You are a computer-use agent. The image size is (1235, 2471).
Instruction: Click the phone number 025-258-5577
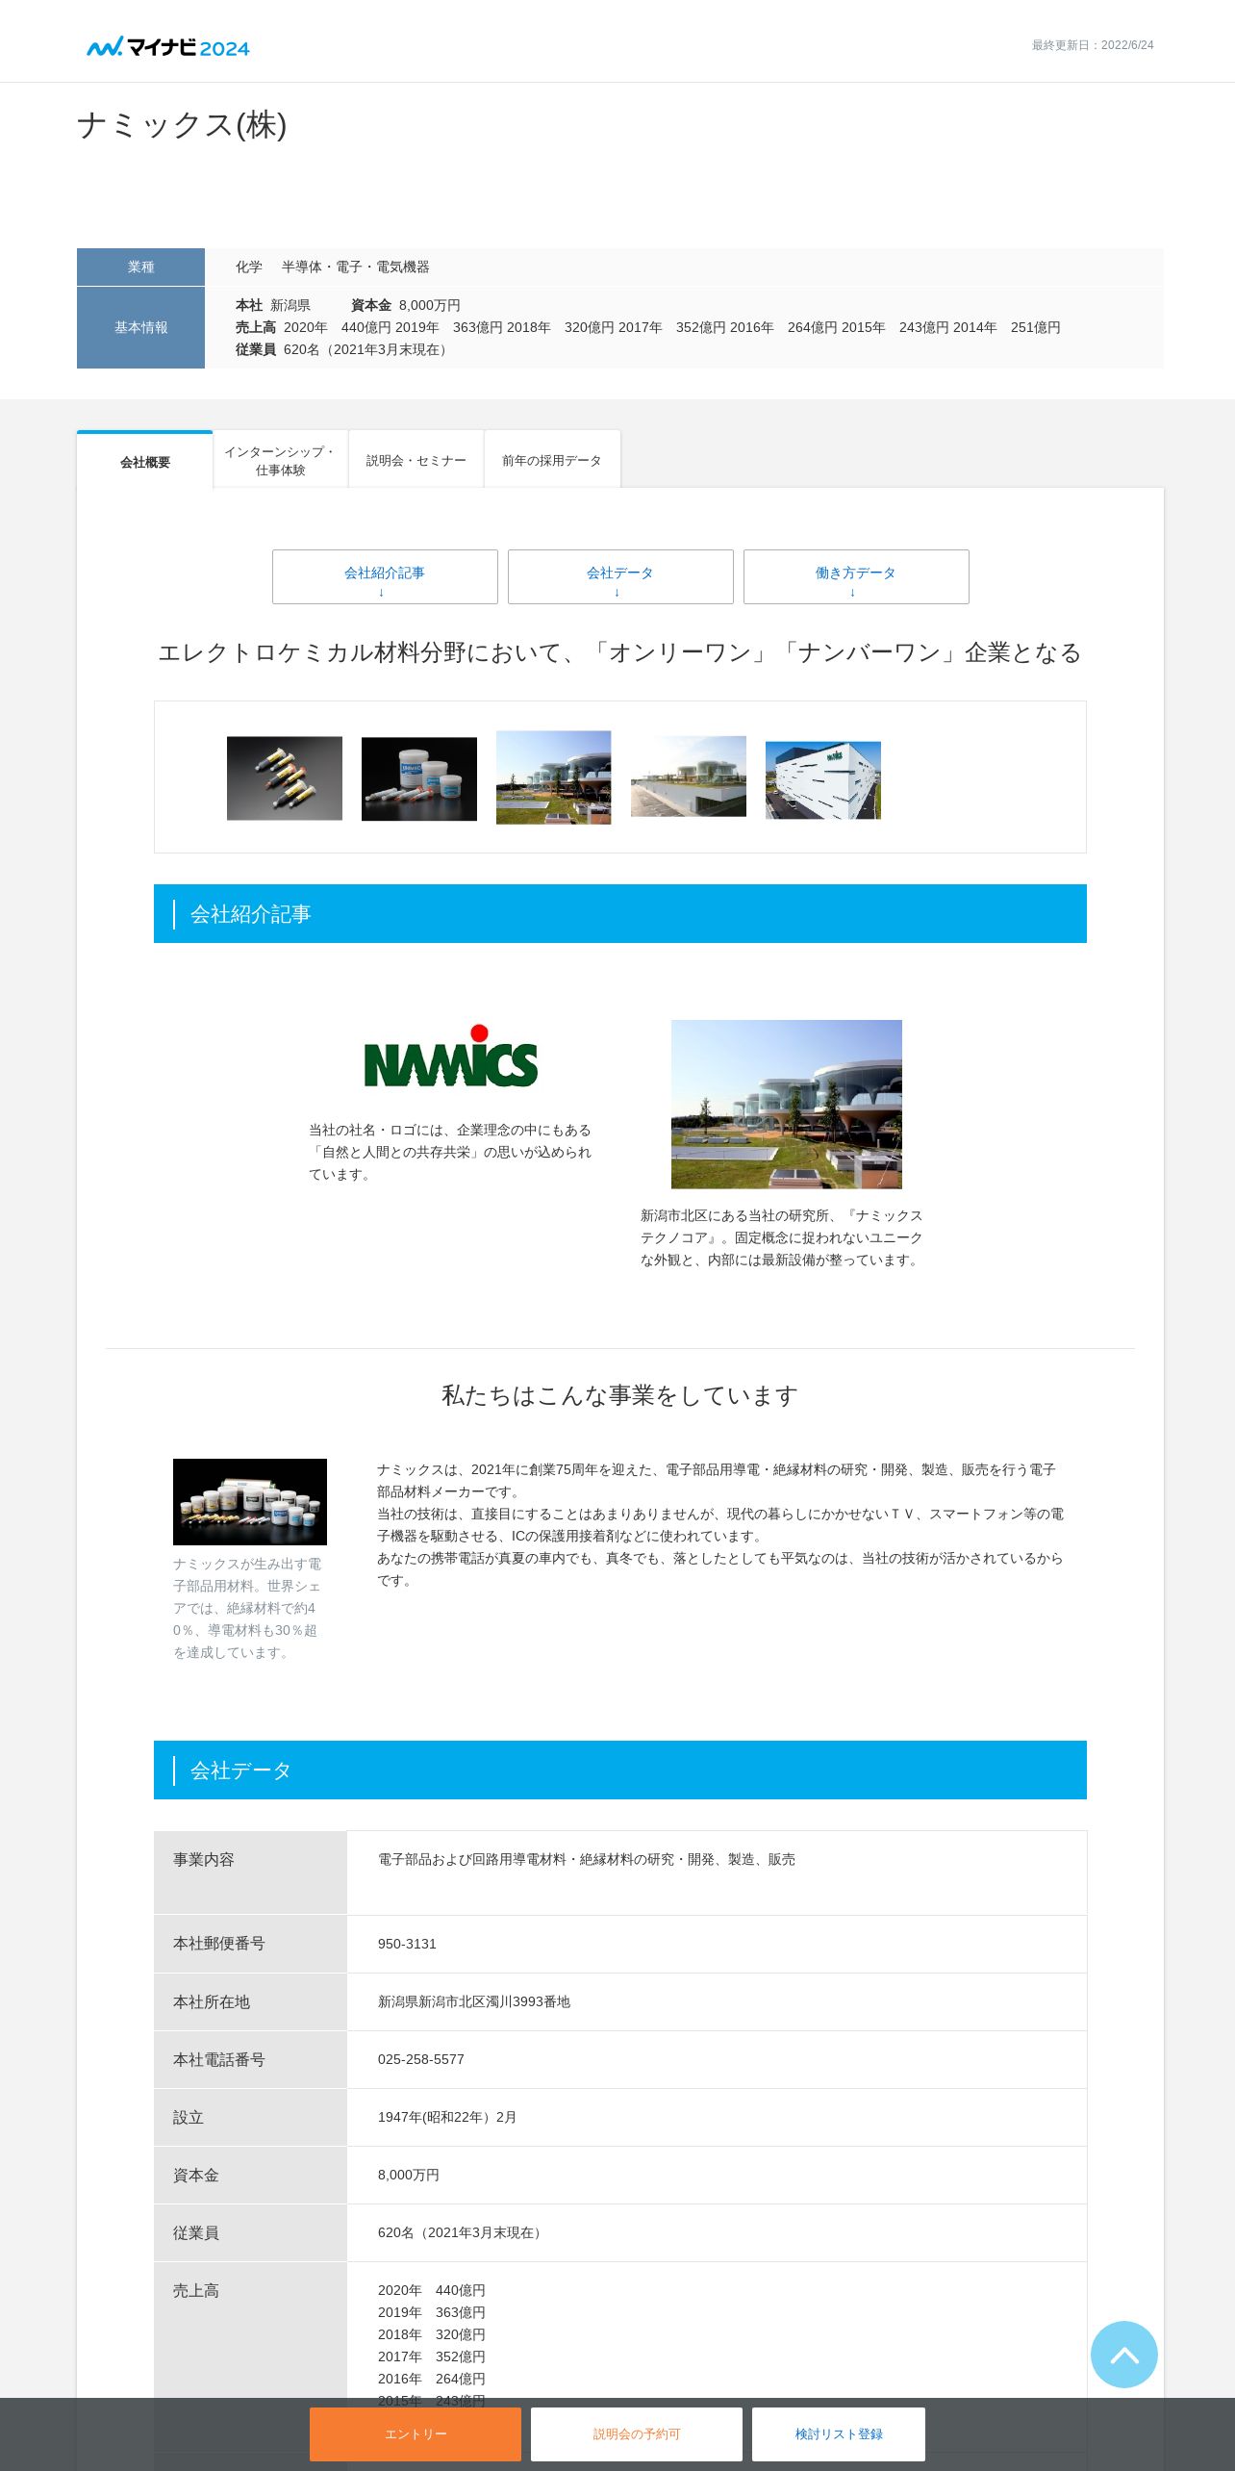click(421, 2059)
